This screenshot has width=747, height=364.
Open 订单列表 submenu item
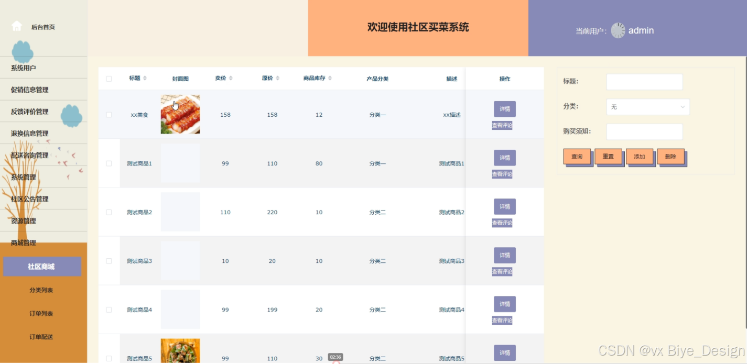click(x=42, y=314)
